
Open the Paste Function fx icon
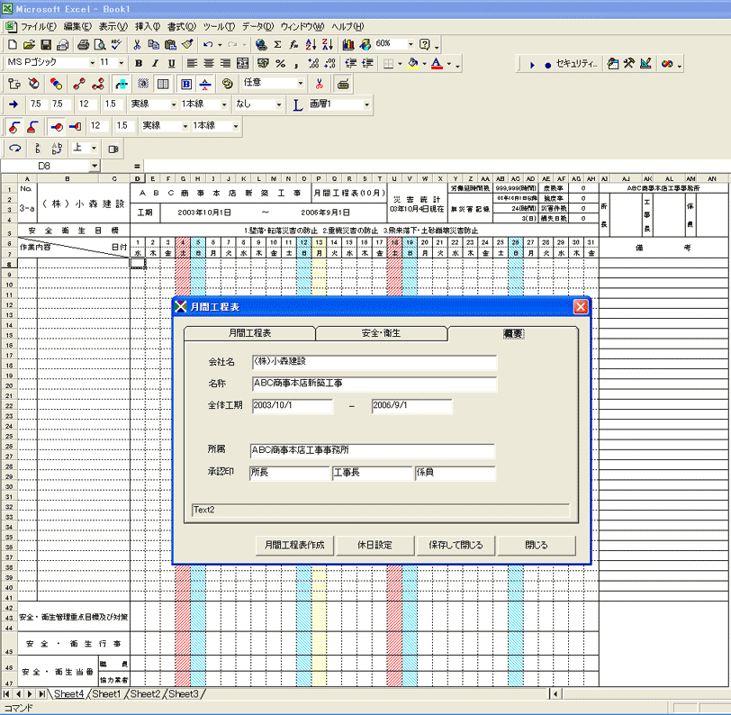pyautogui.click(x=293, y=44)
